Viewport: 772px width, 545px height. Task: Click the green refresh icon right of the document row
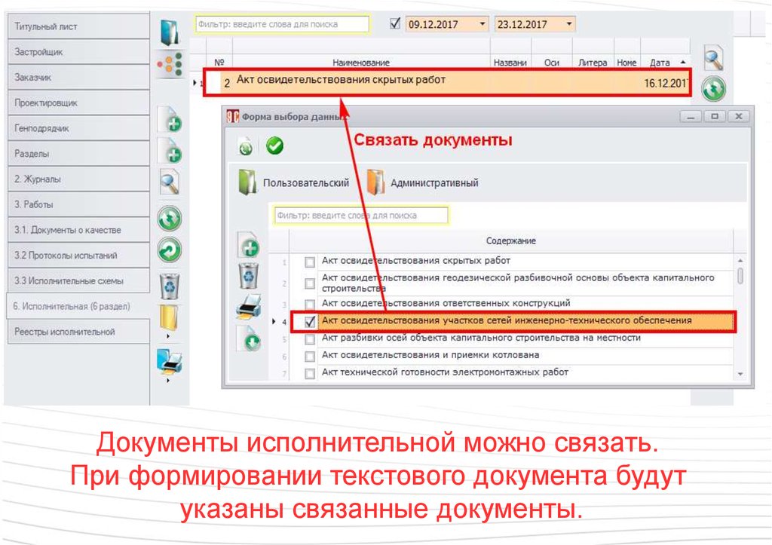click(x=713, y=89)
